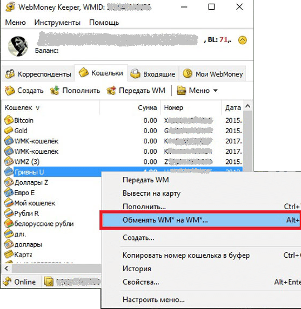
Task: Click the user avatar photo
Action: tap(18, 46)
